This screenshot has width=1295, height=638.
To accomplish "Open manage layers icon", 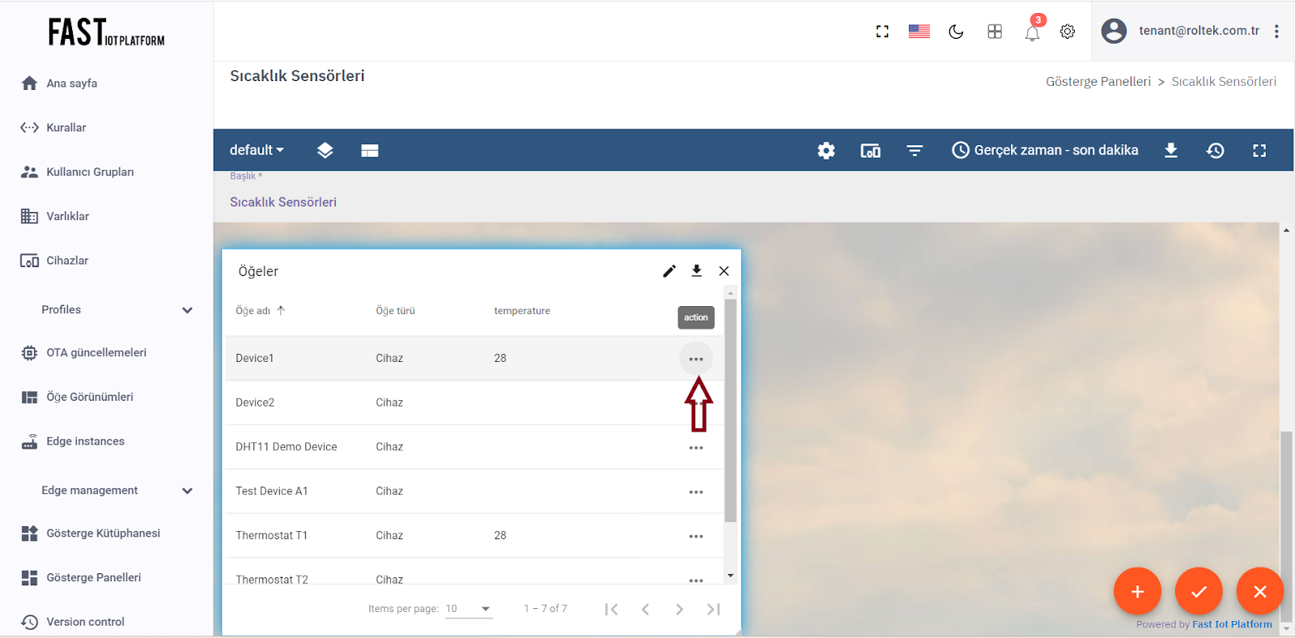I will tap(325, 151).
